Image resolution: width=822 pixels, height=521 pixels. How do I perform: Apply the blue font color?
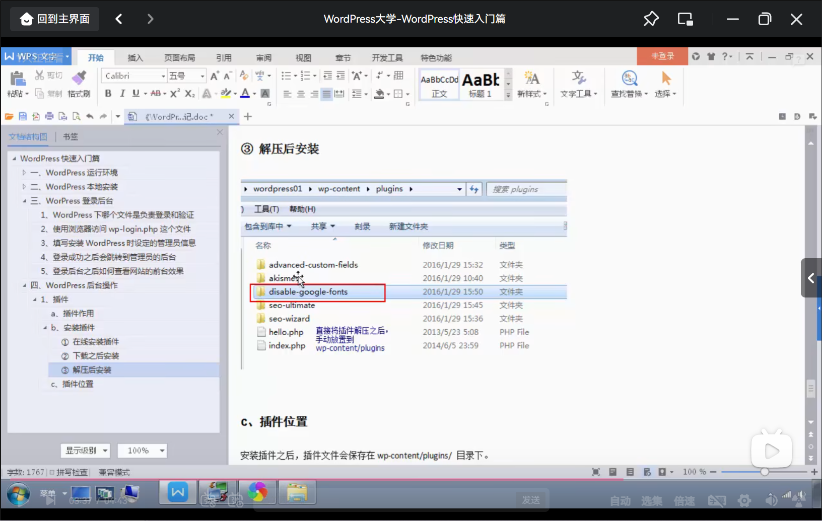(x=245, y=94)
